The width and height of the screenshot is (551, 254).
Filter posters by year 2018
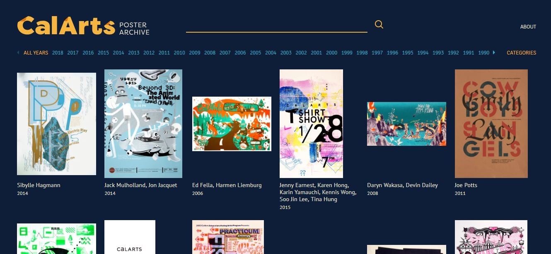click(58, 53)
